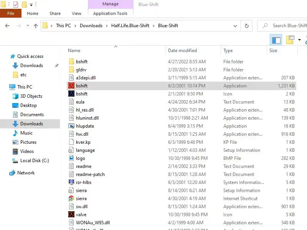Screen dimensions: 307x230
Task: Select the readme-patch file name
Action: (x=90, y=174)
